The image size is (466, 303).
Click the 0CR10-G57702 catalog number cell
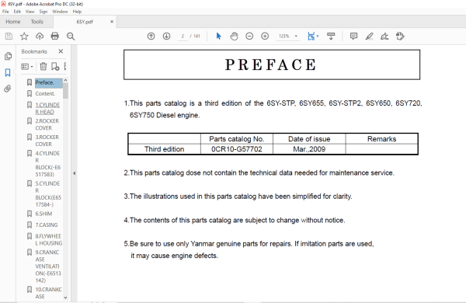click(237, 149)
